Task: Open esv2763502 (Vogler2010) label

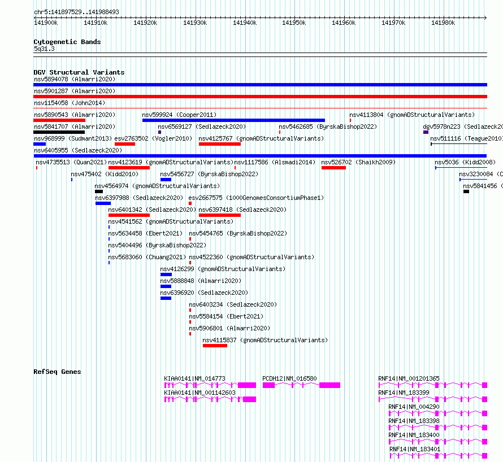Action: (153, 138)
